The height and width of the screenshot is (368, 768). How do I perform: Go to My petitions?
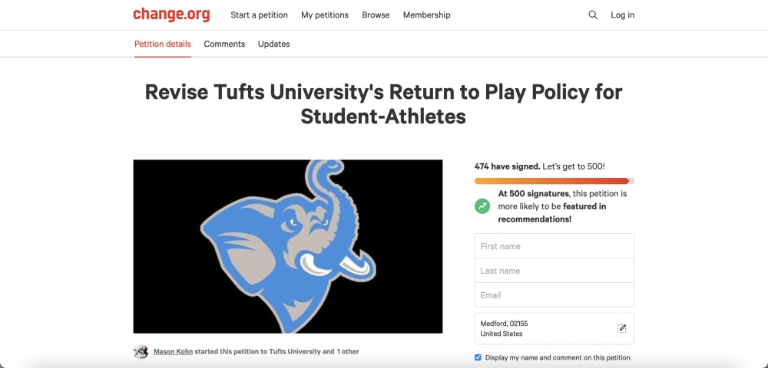(x=325, y=15)
